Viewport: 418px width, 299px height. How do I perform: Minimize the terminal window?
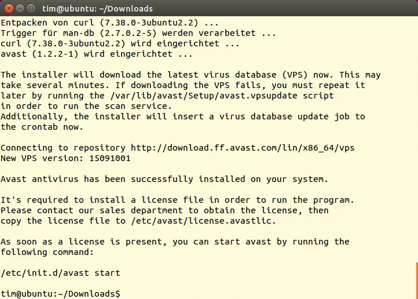[x=19, y=9]
